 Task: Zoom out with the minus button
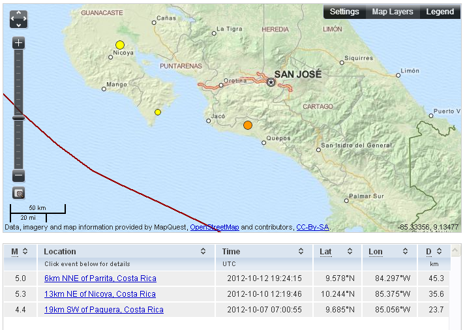[18, 175]
